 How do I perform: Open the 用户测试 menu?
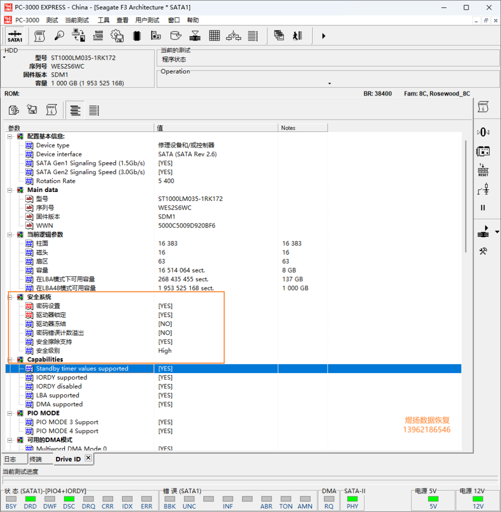coord(147,20)
